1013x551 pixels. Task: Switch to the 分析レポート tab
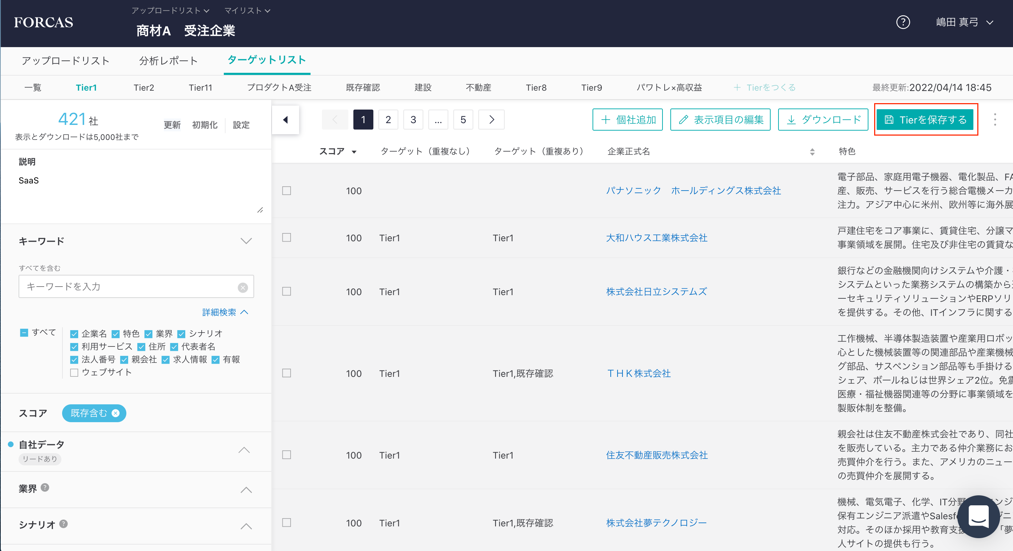(x=168, y=61)
